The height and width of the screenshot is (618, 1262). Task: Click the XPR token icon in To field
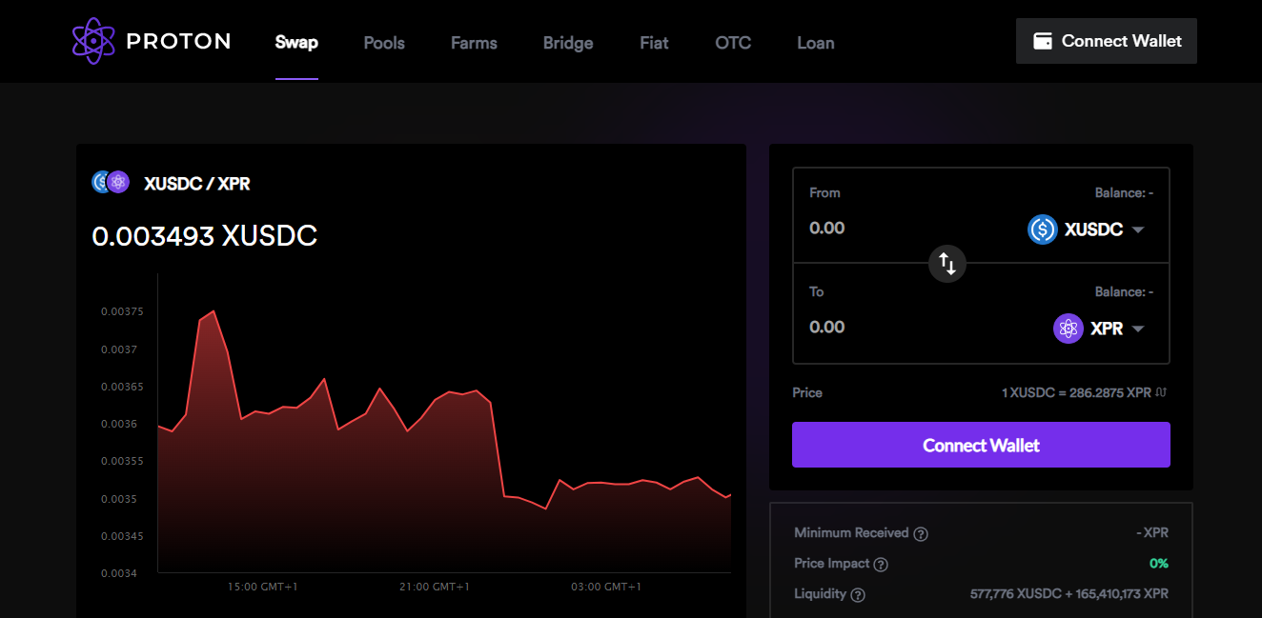coord(1069,329)
